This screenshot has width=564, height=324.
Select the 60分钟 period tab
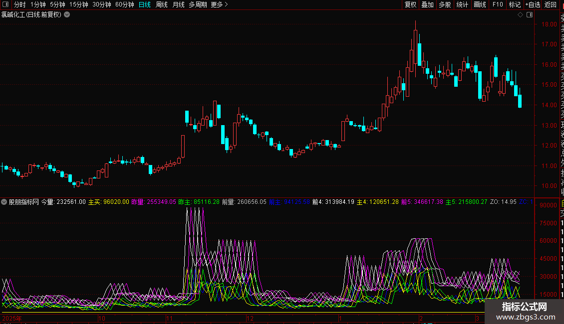pos(124,4)
